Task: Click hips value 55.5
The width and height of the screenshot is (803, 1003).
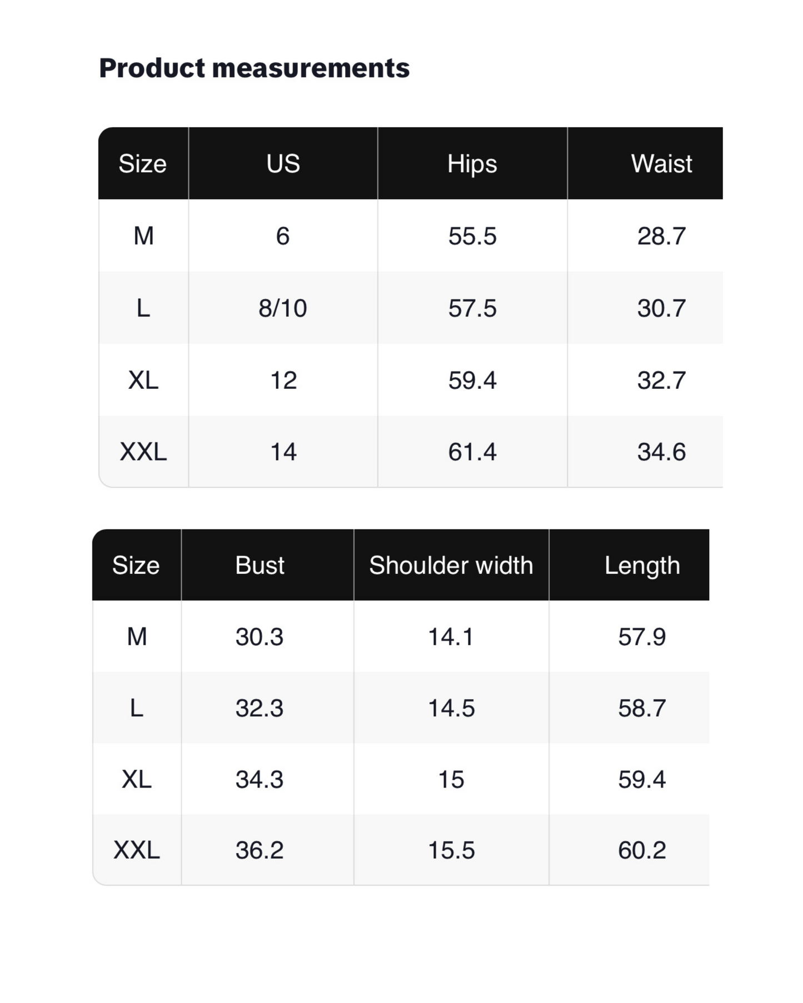Action: coord(472,236)
